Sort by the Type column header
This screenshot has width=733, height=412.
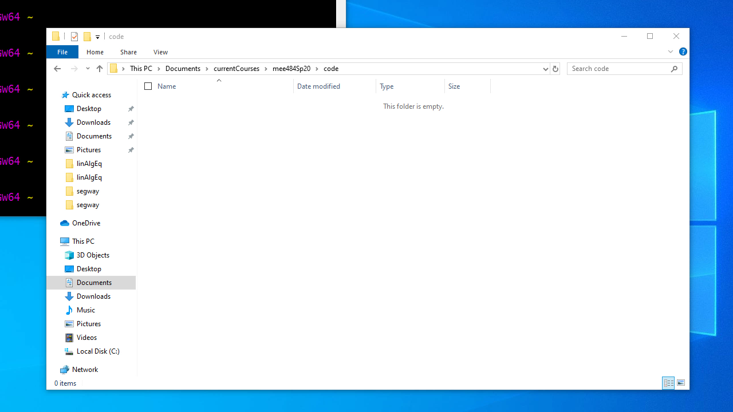click(x=387, y=86)
